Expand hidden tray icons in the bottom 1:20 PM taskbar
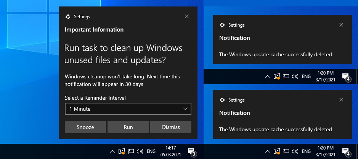Viewport: 358px width, 159px height. coord(267,151)
